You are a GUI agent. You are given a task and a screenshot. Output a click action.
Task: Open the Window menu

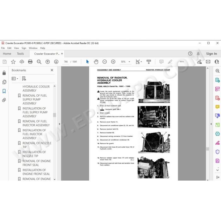(x=33, y=48)
